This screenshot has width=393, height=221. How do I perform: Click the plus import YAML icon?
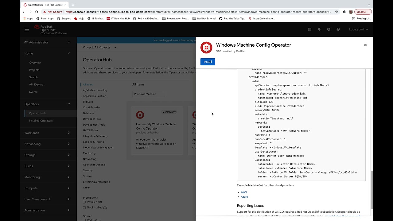click(329, 29)
